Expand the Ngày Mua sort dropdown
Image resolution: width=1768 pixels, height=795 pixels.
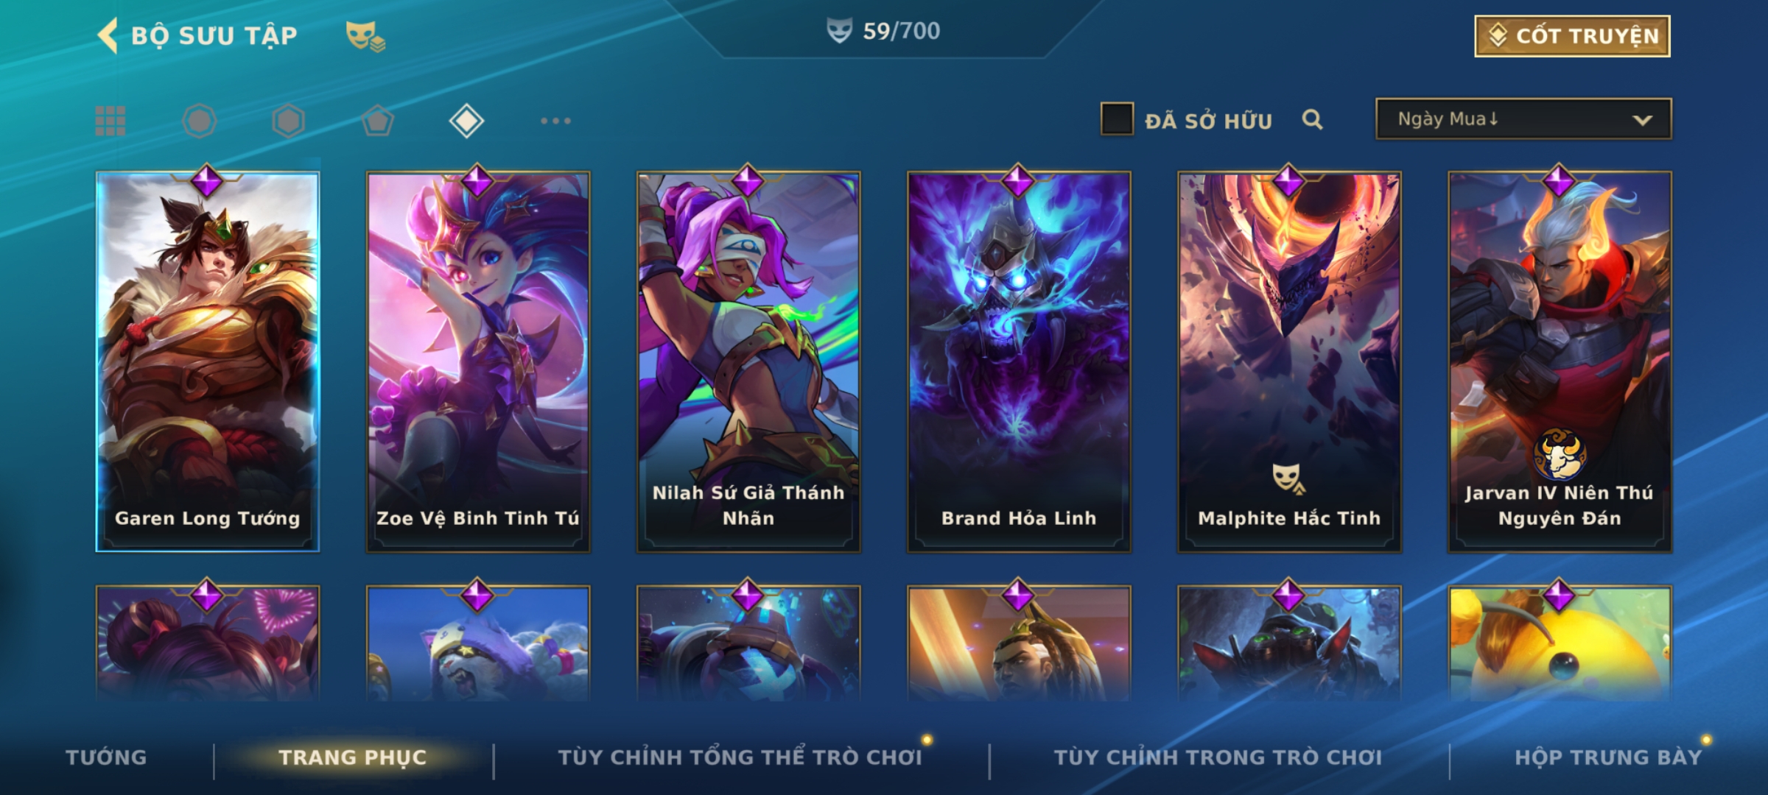click(1523, 119)
